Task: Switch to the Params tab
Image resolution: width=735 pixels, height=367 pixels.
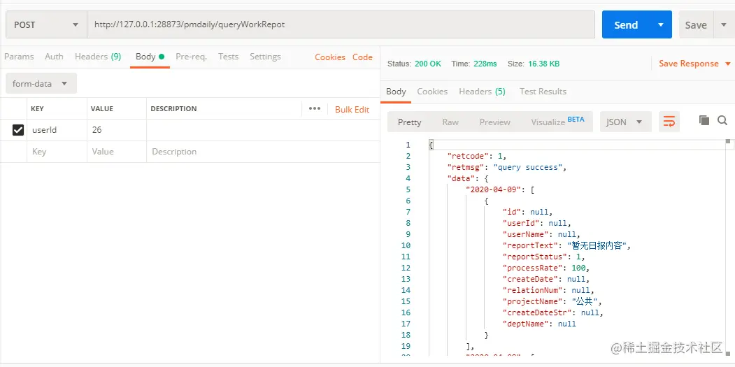Action: [19, 57]
